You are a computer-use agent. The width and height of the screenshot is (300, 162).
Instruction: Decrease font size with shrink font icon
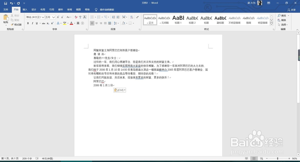coord(62,17)
